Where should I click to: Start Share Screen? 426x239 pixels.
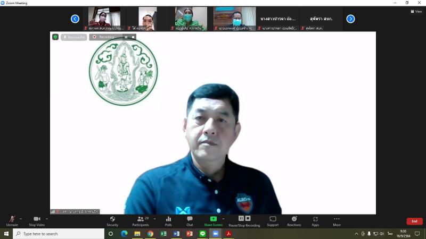pos(214,221)
